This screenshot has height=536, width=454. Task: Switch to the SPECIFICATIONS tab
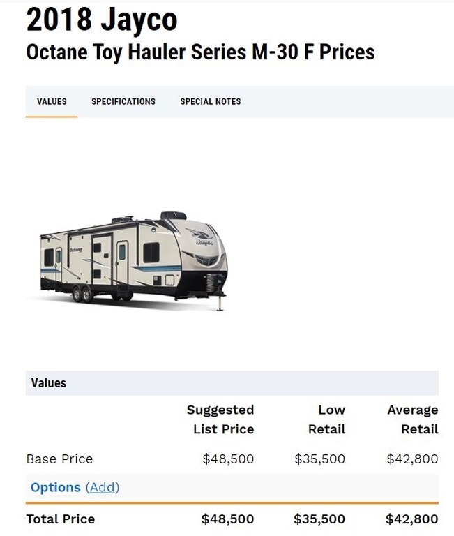123,101
